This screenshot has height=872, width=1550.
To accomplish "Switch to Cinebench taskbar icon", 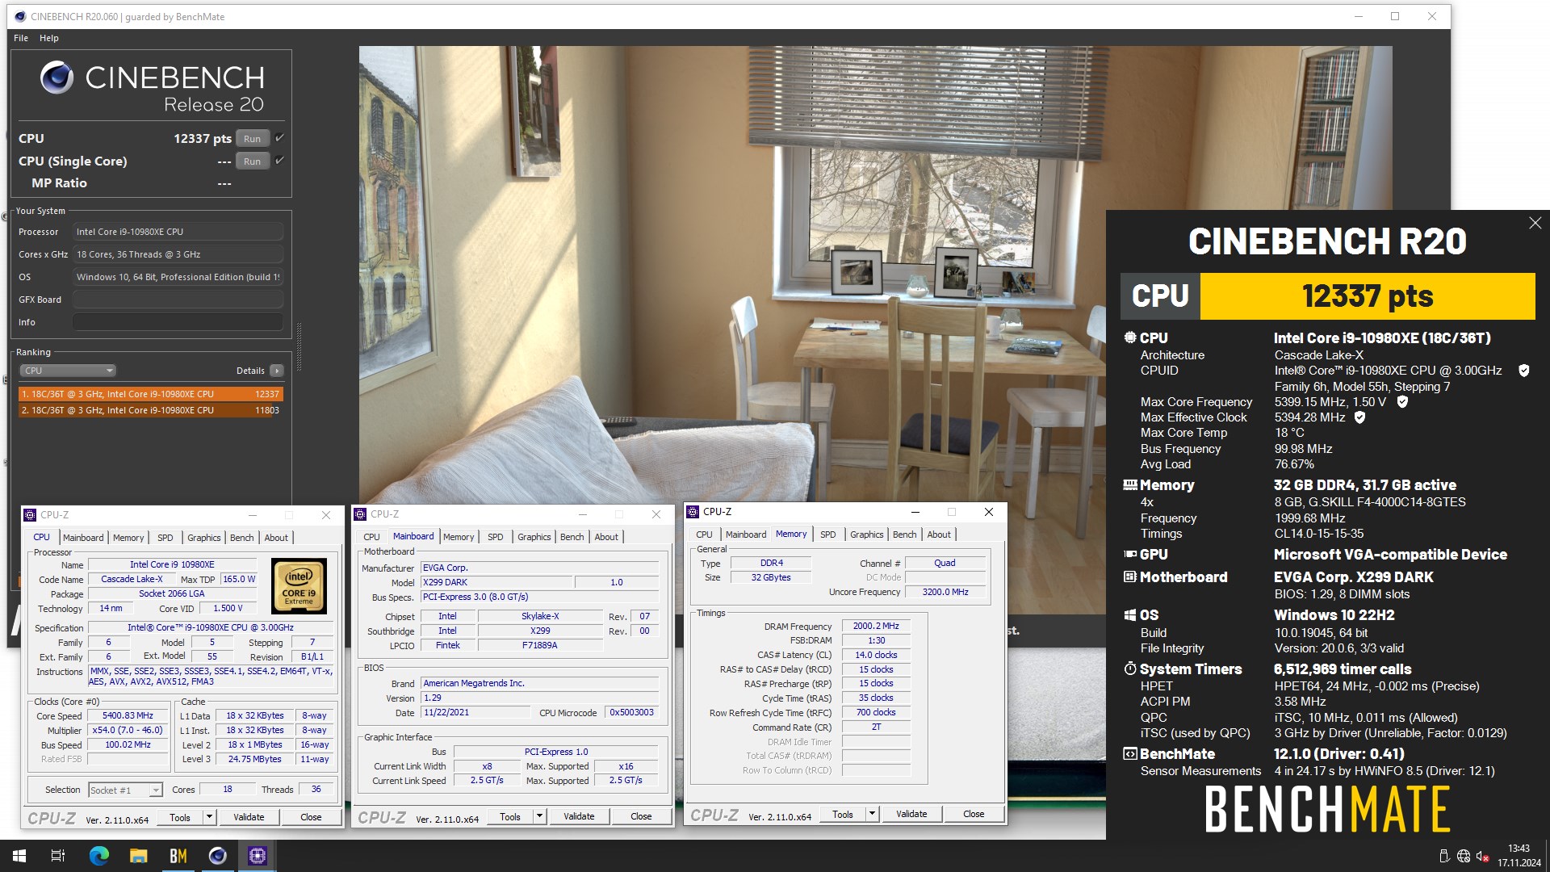I will coord(217,856).
